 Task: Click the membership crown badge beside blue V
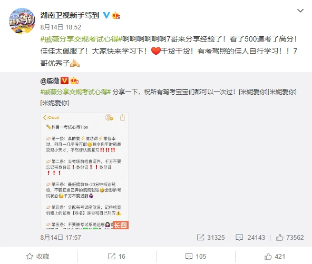point(116,15)
